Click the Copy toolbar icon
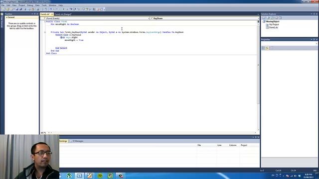Viewport: 319px width, 179px height. [x=29, y=9]
